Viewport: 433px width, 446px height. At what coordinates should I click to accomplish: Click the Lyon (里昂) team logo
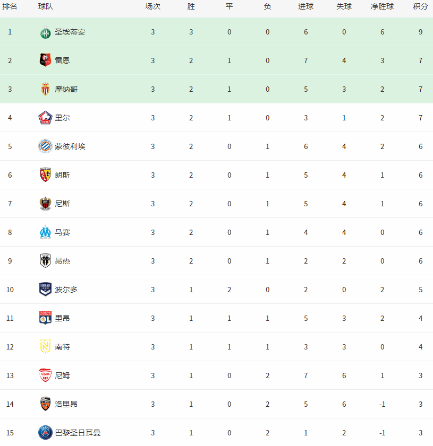click(45, 318)
